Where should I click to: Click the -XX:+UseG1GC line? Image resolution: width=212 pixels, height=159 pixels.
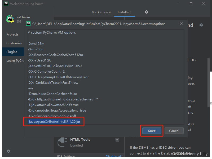point(39,60)
